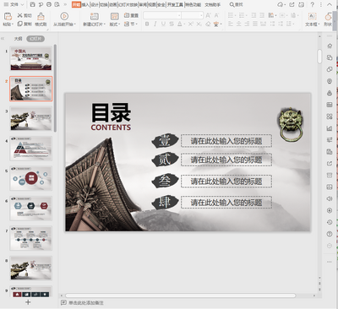The width and height of the screenshot is (338, 309).
Task: Click the Cut (剪切) scissors button
Action: 25,15
